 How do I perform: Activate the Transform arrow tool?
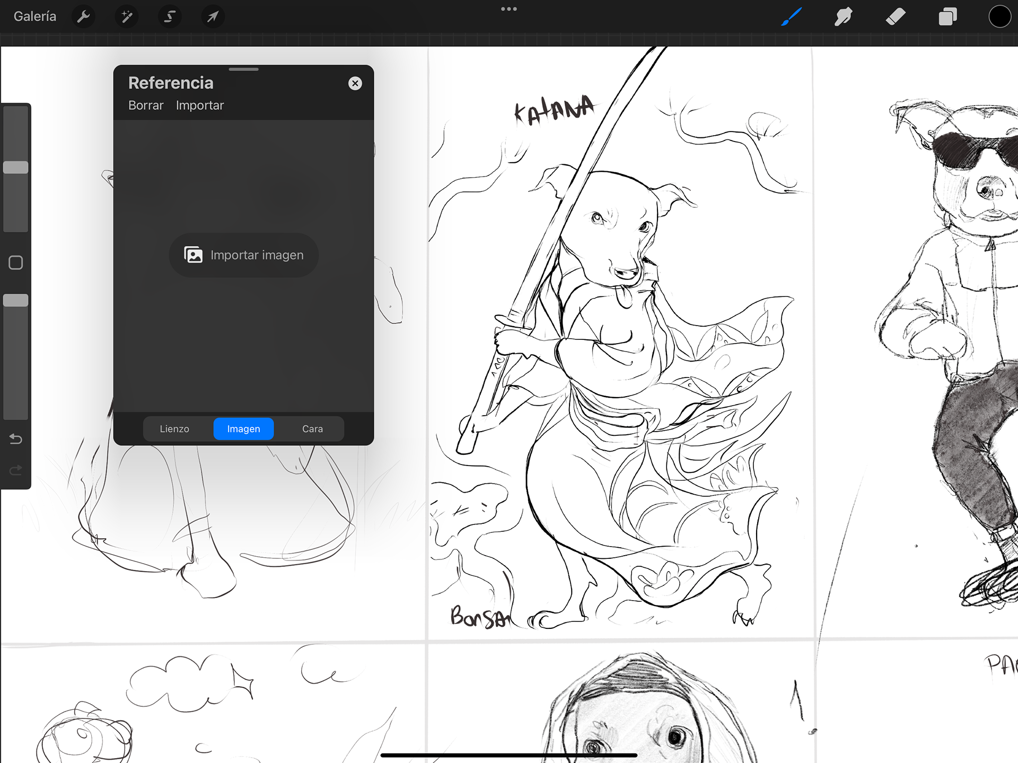click(x=212, y=16)
